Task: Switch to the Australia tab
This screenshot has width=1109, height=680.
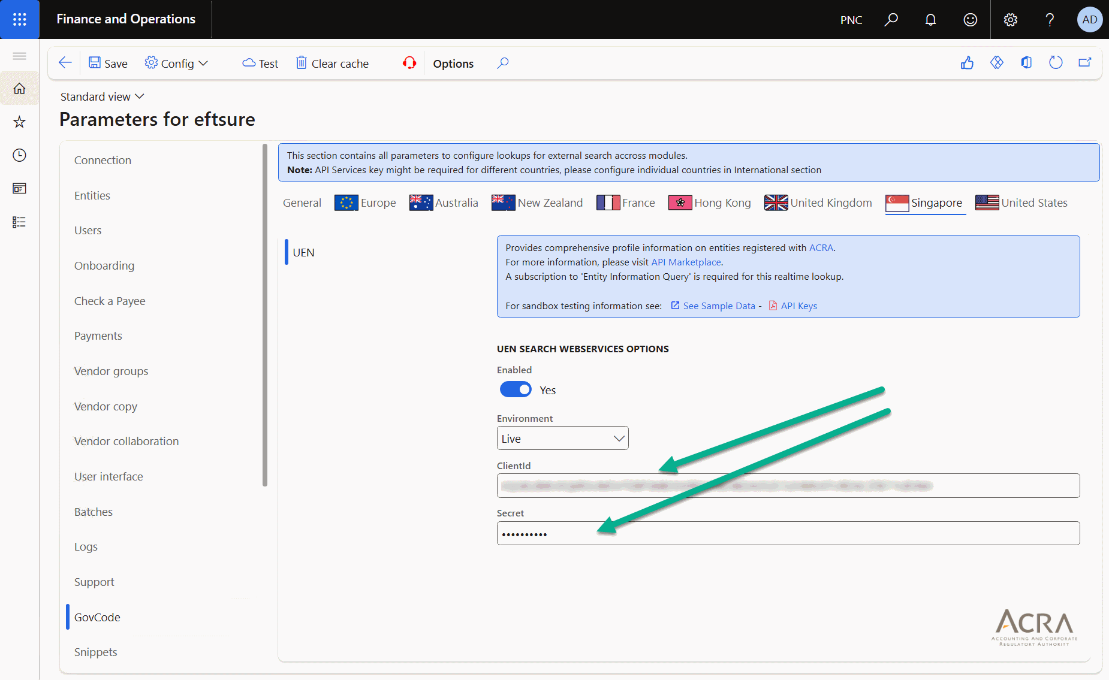Action: coord(444,203)
